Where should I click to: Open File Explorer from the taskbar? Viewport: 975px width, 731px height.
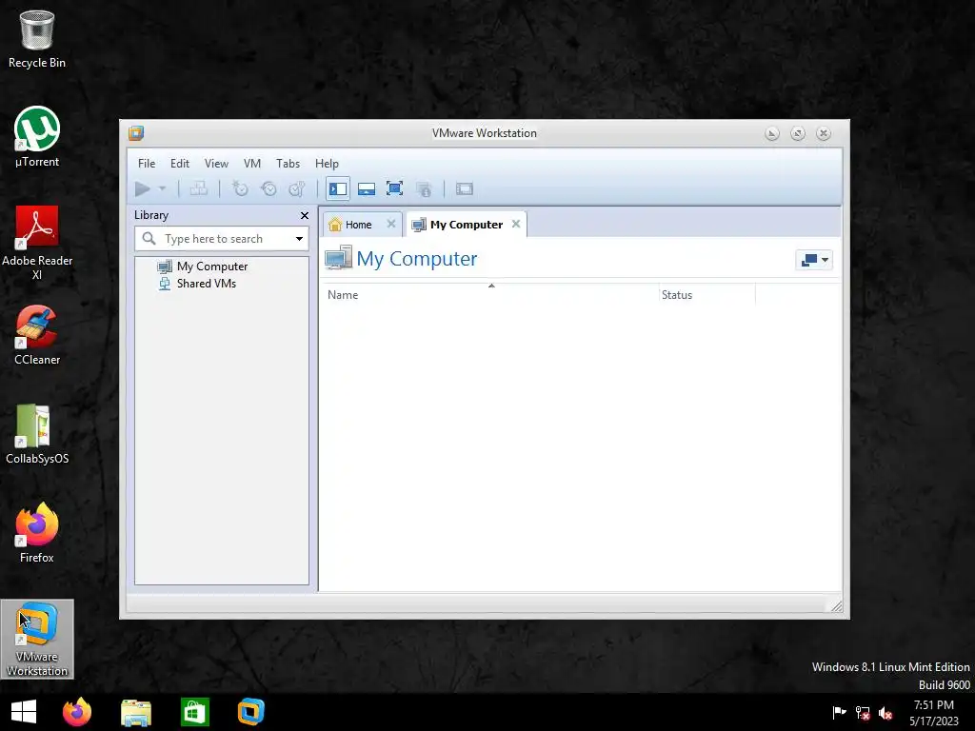(136, 712)
